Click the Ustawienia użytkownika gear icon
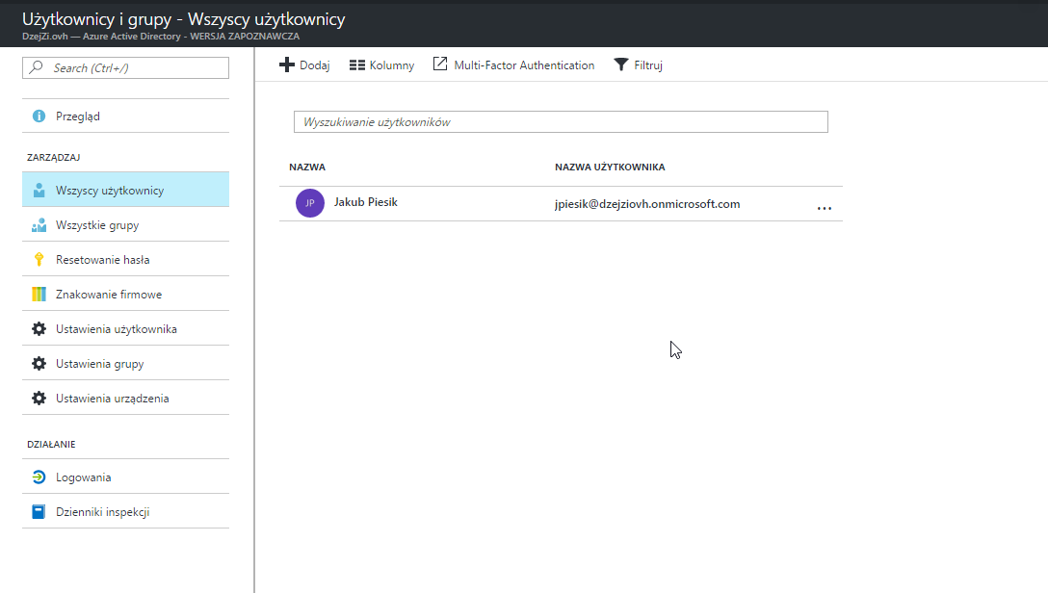Viewport: 1048px width, 593px height. [39, 329]
